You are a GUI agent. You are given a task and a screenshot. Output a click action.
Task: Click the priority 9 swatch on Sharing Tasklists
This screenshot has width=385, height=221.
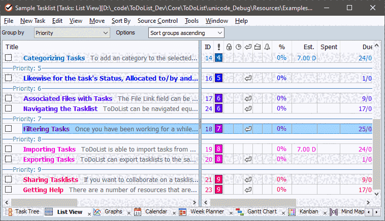[x=218, y=179]
